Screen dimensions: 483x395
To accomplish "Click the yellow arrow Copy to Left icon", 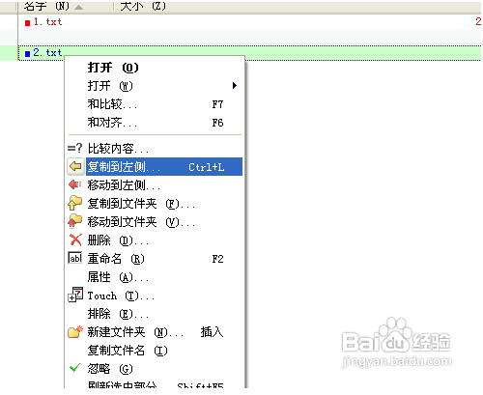I will [75, 166].
